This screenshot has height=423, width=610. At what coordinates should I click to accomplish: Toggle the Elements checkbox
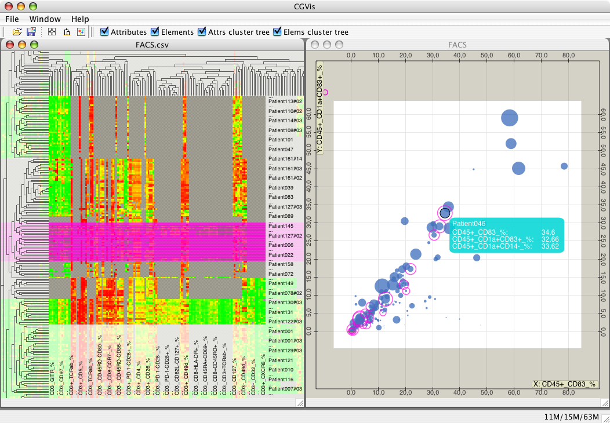[x=155, y=31]
